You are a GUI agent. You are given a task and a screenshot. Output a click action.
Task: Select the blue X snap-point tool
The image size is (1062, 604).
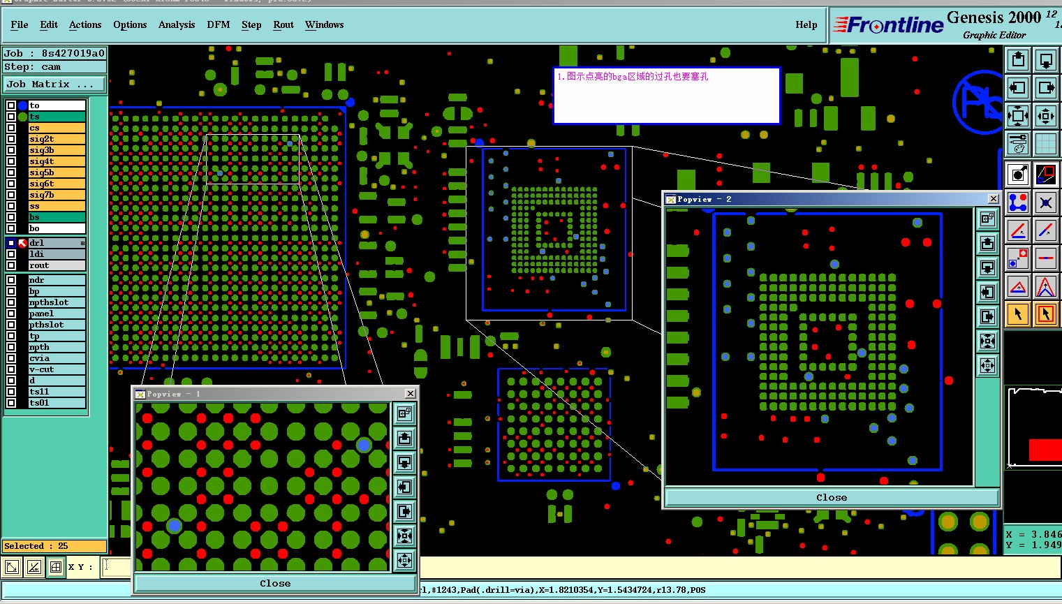(1046, 202)
